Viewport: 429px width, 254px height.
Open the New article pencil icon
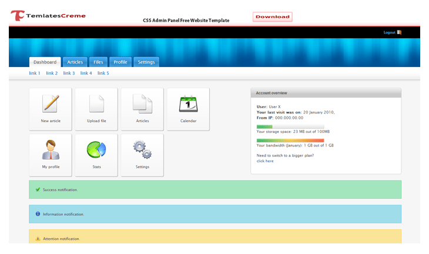point(51,103)
